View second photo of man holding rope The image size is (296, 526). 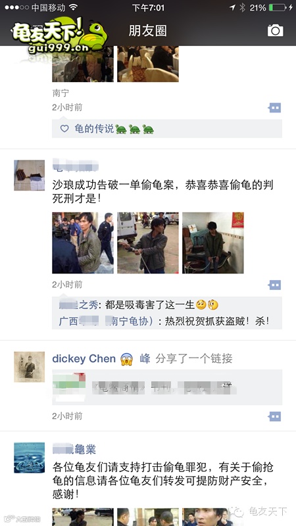(x=147, y=243)
